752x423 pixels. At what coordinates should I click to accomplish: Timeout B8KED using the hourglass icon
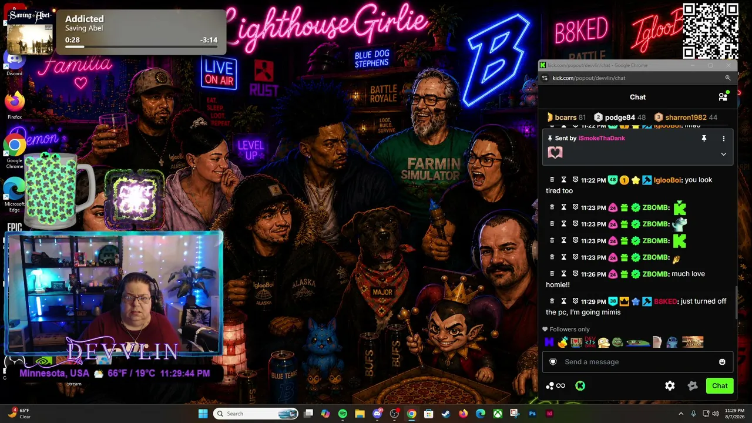pos(563,301)
